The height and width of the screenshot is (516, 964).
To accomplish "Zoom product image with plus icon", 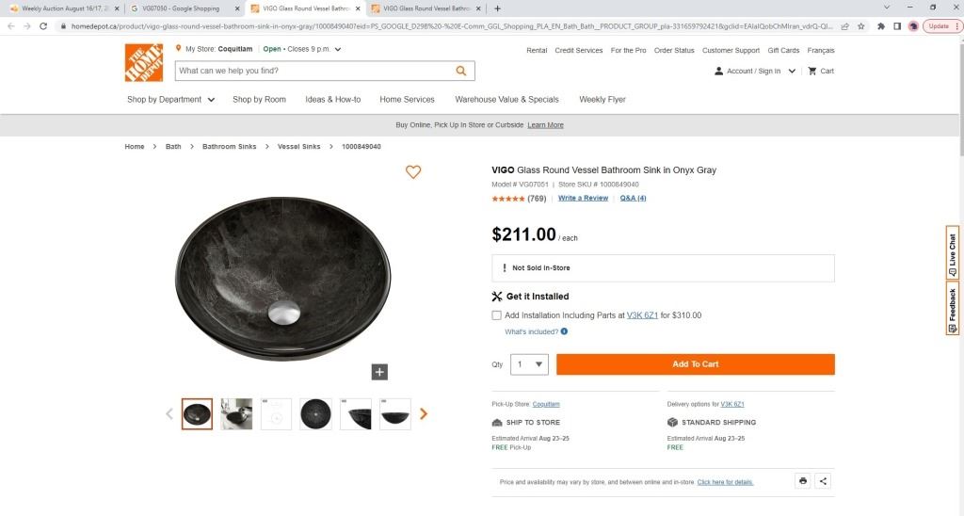I will click(379, 372).
